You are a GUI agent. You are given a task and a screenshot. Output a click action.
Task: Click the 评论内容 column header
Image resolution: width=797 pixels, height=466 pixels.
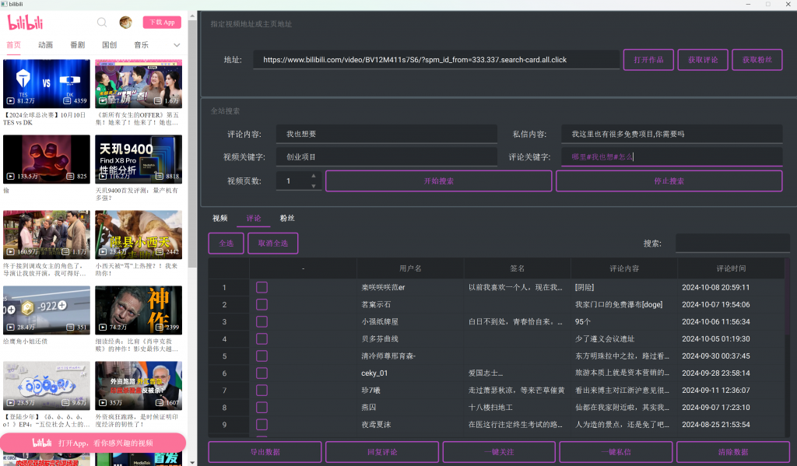pos(624,268)
